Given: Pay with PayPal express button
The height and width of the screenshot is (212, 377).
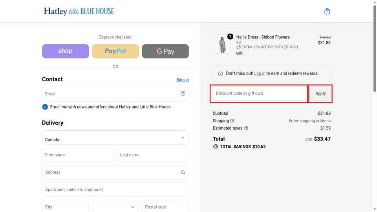Looking at the screenshot, I should [x=115, y=51].
